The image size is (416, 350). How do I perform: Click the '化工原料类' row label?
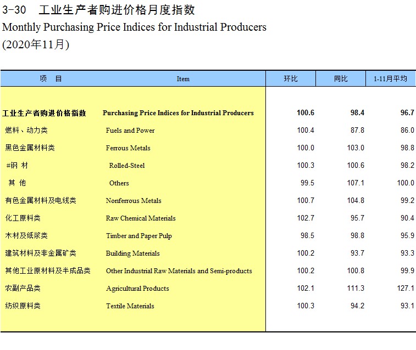(23, 218)
